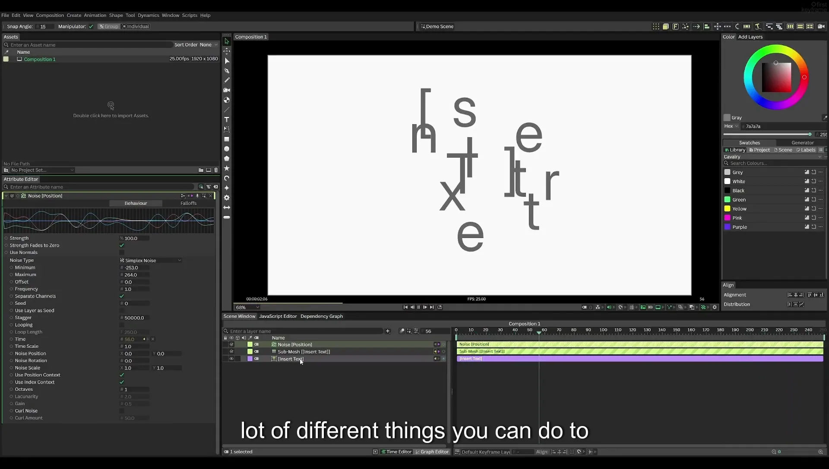Choose the Pen tool
This screenshot has width=829, height=469.
(226, 70)
